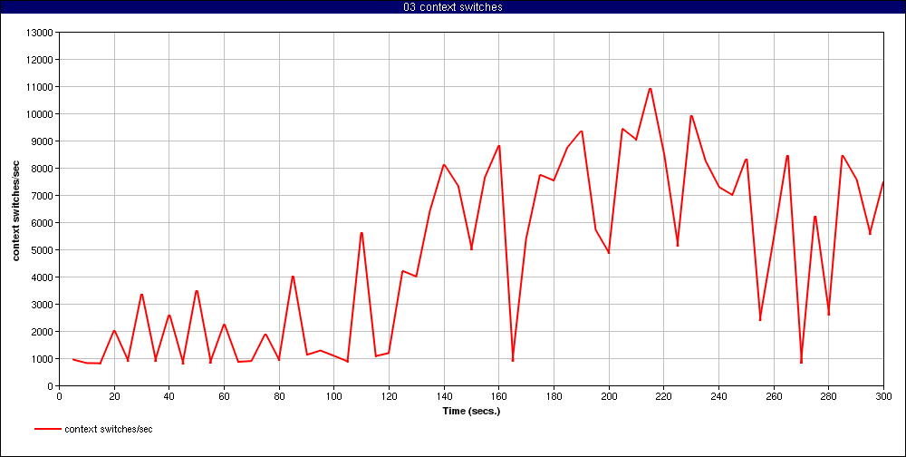This screenshot has width=906, height=457.
Task: Click the deep dip at 165 secs
Action: 513,360
